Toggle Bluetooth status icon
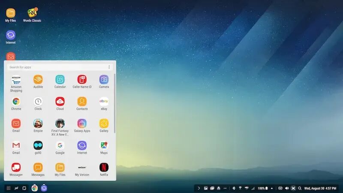 pyautogui.click(x=234, y=188)
